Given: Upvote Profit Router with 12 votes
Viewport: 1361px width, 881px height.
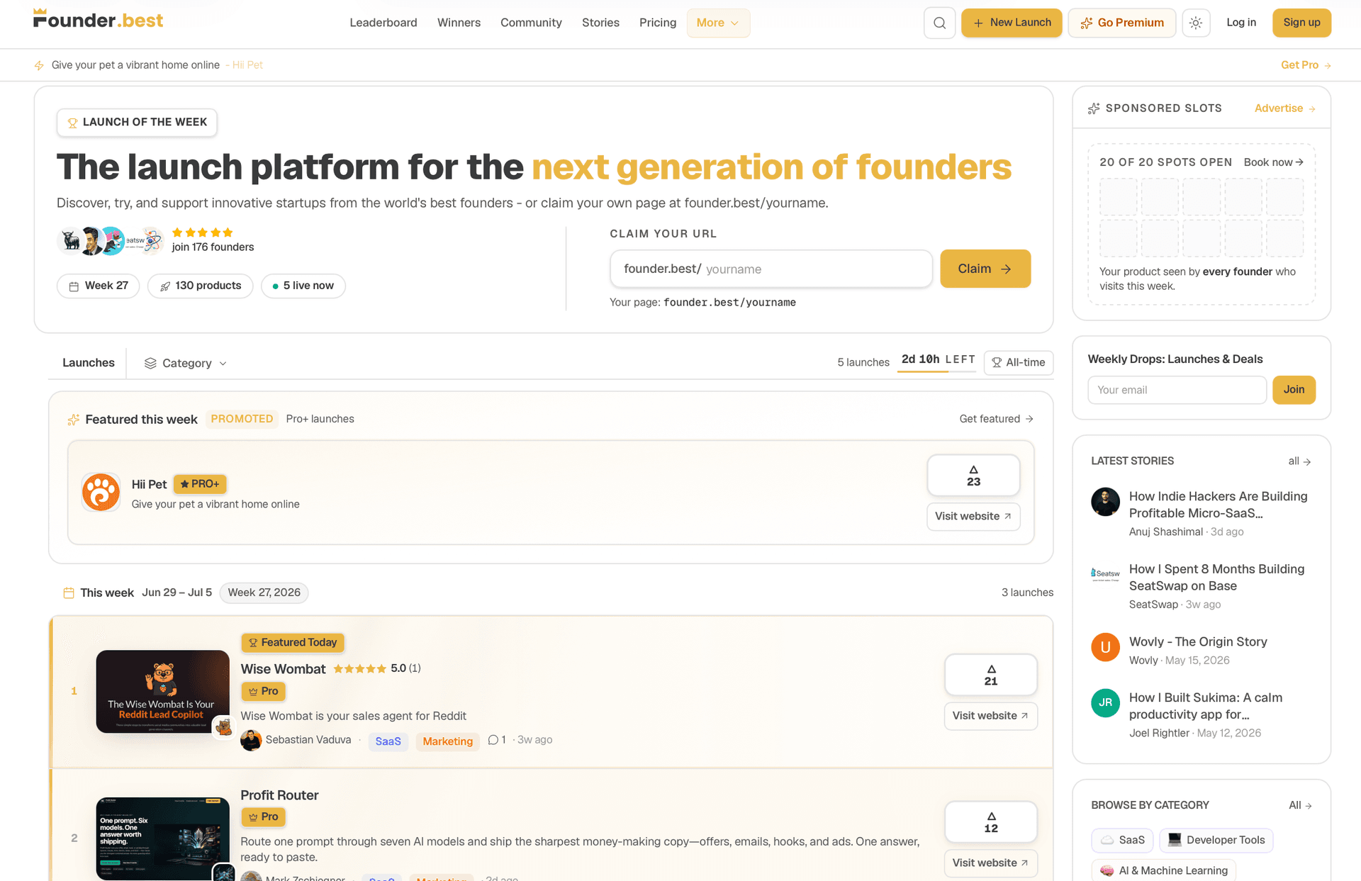Looking at the screenshot, I should (x=990, y=822).
